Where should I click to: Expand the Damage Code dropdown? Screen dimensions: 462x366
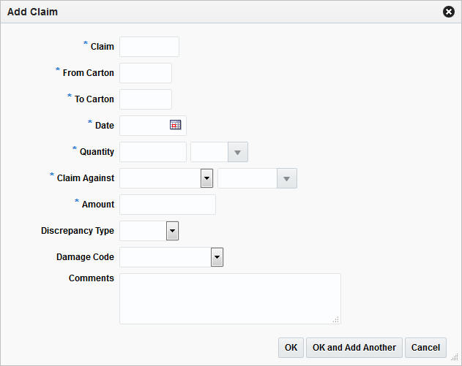coord(216,257)
